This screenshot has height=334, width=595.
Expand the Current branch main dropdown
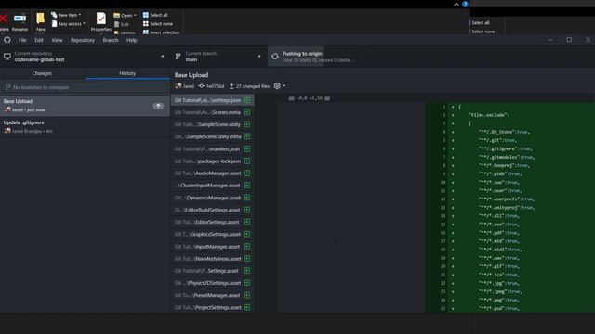[219, 57]
